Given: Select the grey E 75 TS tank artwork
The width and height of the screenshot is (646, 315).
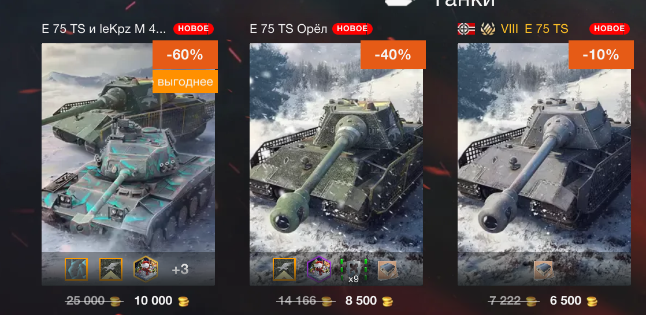Looking at the screenshot, I should tap(544, 164).
